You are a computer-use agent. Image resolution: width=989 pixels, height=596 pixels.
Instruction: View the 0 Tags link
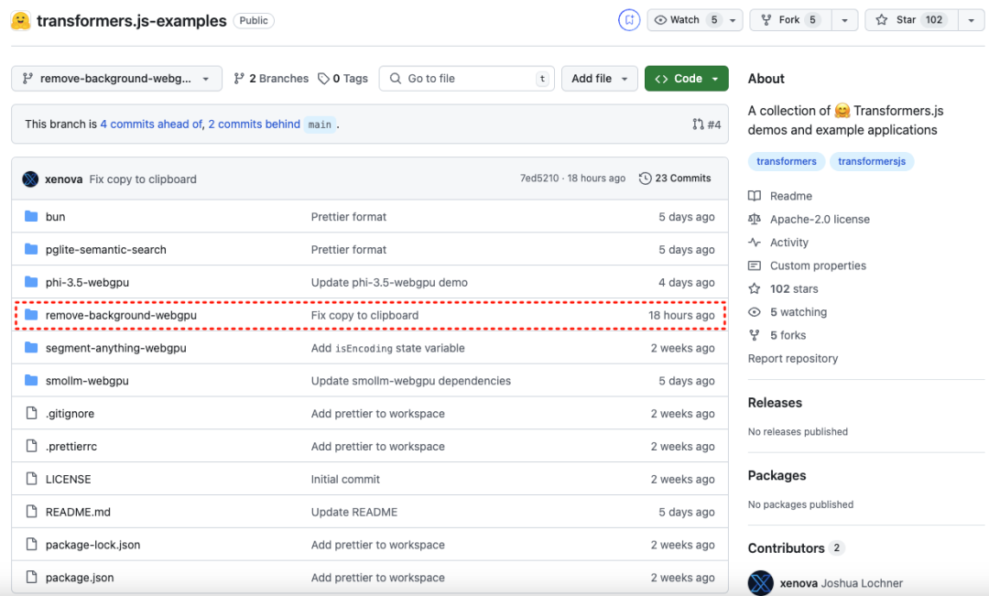(342, 78)
